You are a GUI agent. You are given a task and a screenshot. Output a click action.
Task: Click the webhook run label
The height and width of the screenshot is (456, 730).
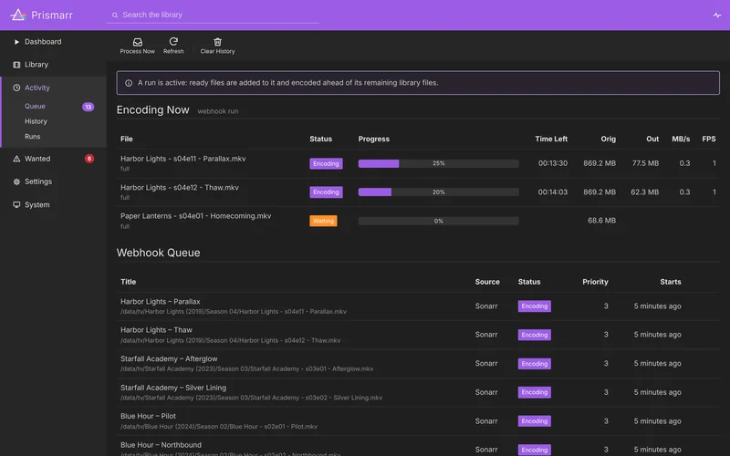(218, 111)
